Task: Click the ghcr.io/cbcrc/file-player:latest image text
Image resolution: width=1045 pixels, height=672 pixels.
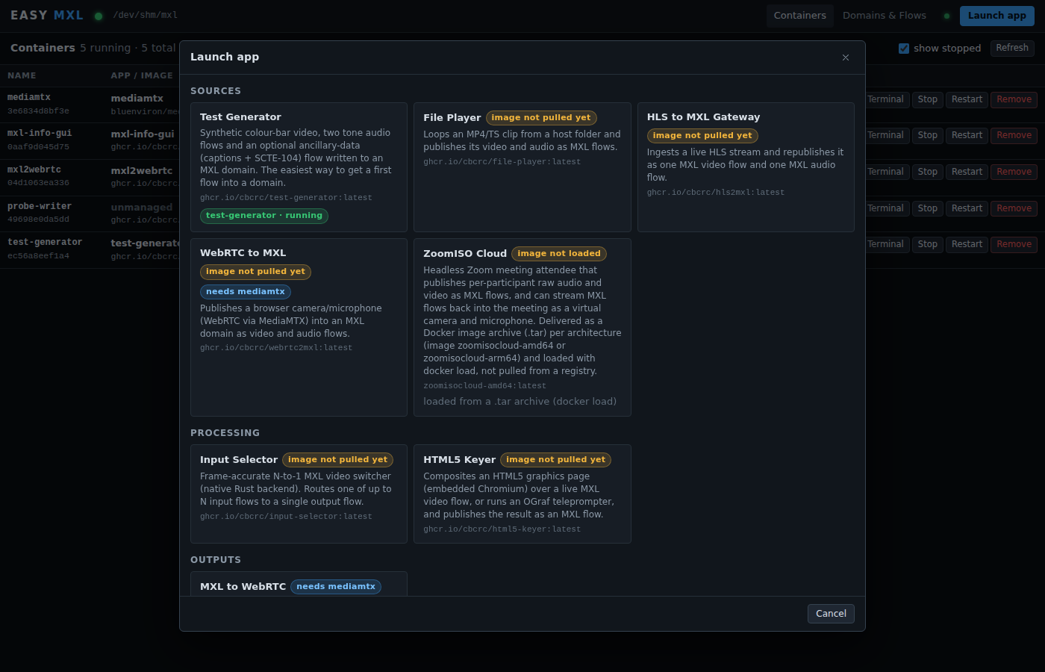Action: pyautogui.click(x=502, y=162)
